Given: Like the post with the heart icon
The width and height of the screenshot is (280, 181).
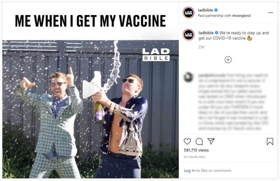Looking at the screenshot, I should click(x=187, y=141).
